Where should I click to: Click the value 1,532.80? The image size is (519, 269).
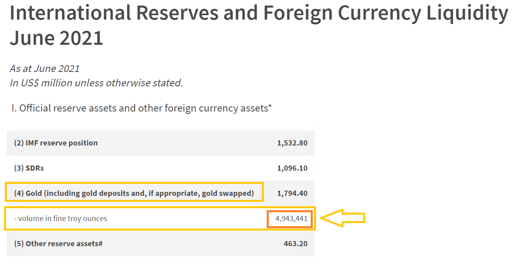pyautogui.click(x=292, y=143)
